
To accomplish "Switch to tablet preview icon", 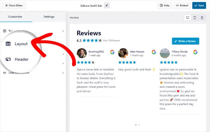I will click(195, 18).
